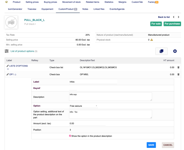This screenshot has width=184, height=150.
Task: Open the Selling prices tab
Action: coord(30,2)
